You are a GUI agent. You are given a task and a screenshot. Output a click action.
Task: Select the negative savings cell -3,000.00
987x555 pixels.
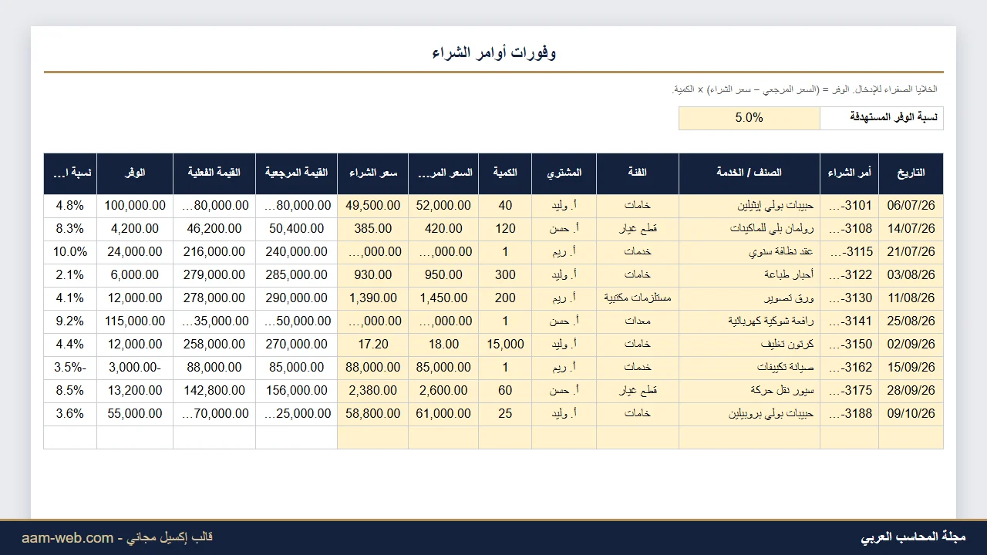coord(135,368)
